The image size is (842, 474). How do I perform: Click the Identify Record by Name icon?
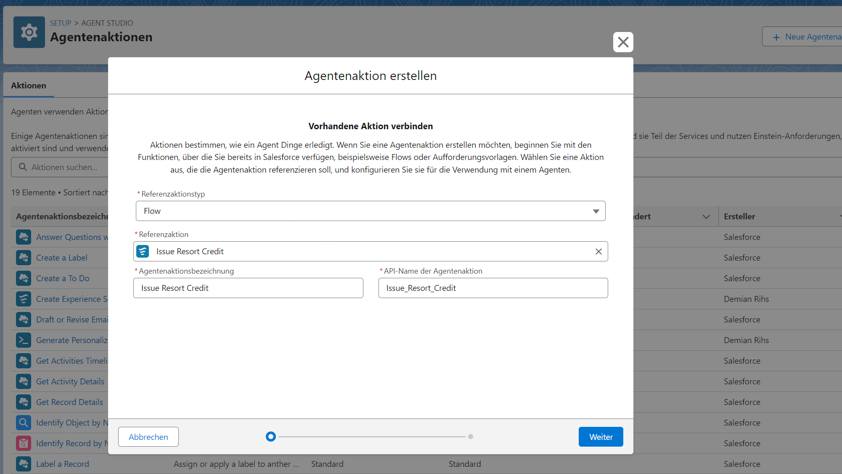coord(24,443)
